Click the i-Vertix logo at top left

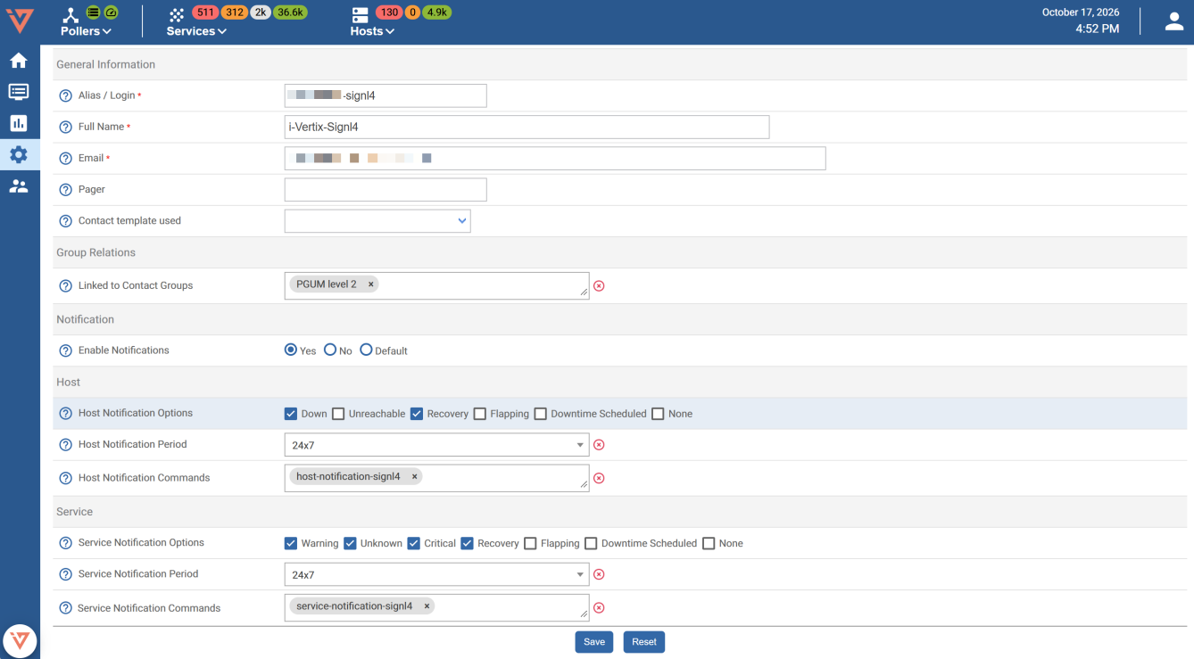(20, 20)
